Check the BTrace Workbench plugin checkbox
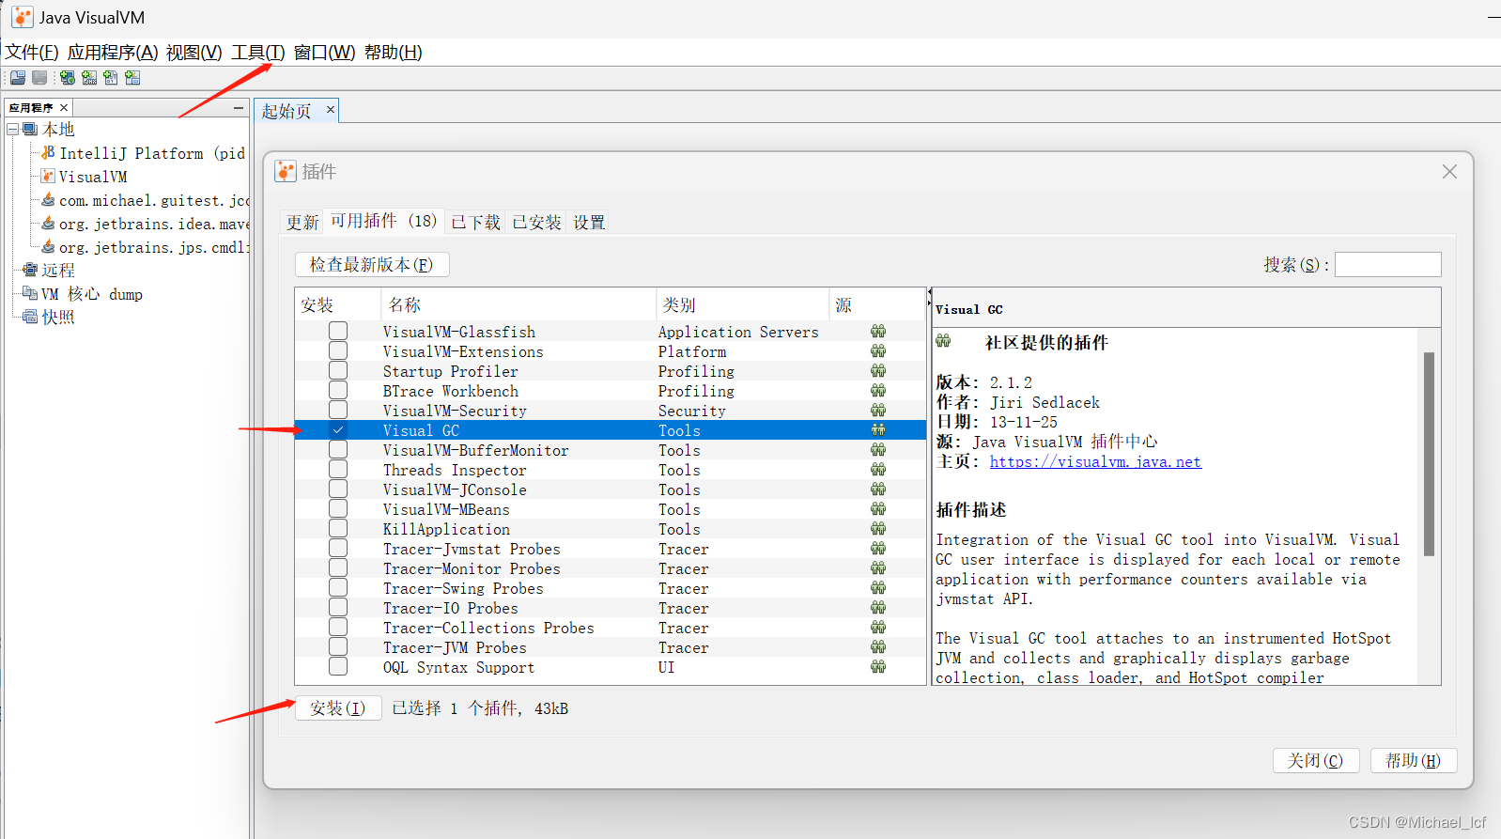 pos(338,390)
